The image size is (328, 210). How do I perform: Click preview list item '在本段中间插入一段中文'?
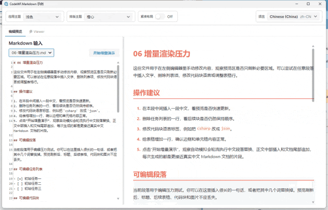coord(187,109)
